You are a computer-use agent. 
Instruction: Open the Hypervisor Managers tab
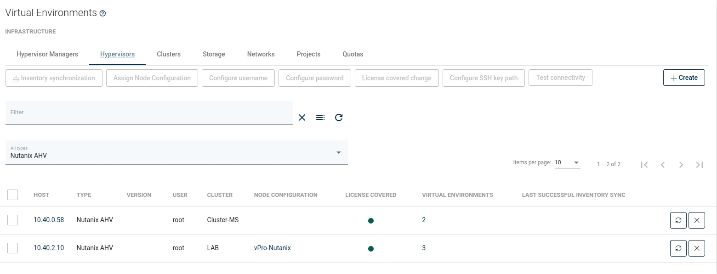point(47,54)
